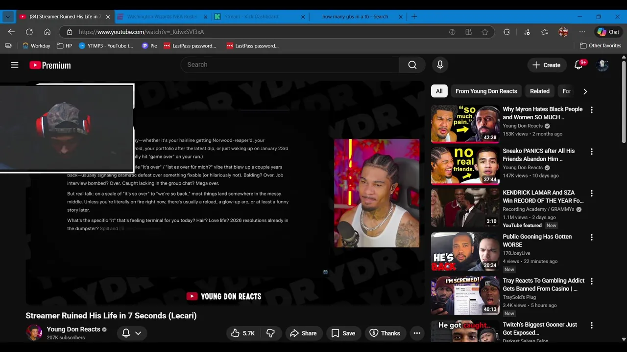This screenshot has width=627, height=352.
Task: Open browser extensions puzzle icon
Action: click(x=506, y=32)
